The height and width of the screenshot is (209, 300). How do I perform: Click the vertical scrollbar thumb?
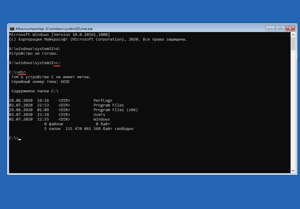(x=293, y=44)
